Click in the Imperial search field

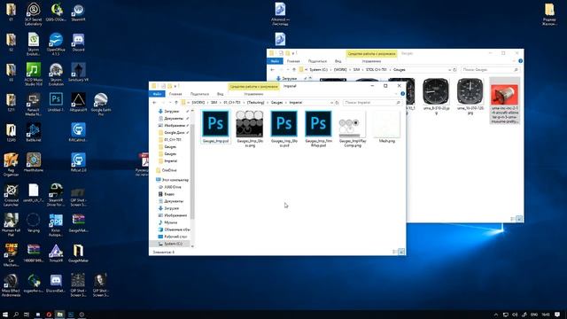point(372,103)
